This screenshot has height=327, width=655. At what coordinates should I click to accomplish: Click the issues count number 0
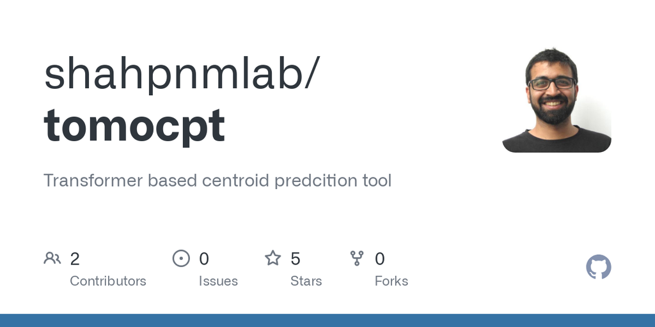(204, 259)
